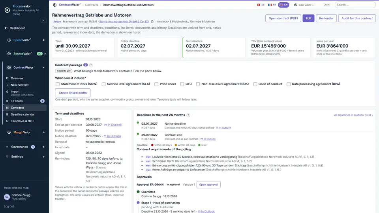Click Contracts in the breadcrumb
Screen dimensions: 379x213
coord(92,5)
